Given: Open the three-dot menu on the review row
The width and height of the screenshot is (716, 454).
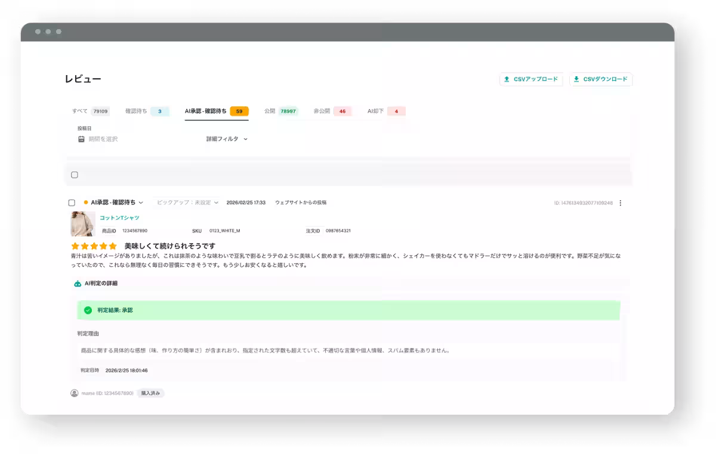Looking at the screenshot, I should (x=620, y=203).
